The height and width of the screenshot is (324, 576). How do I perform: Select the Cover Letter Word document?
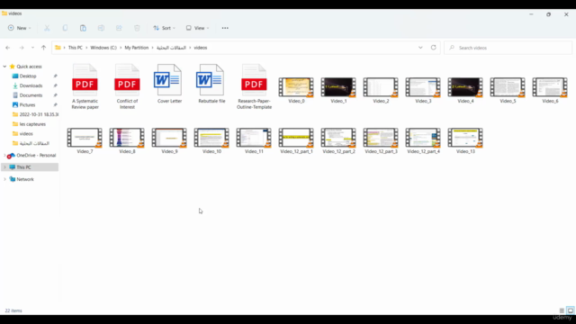[169, 84]
